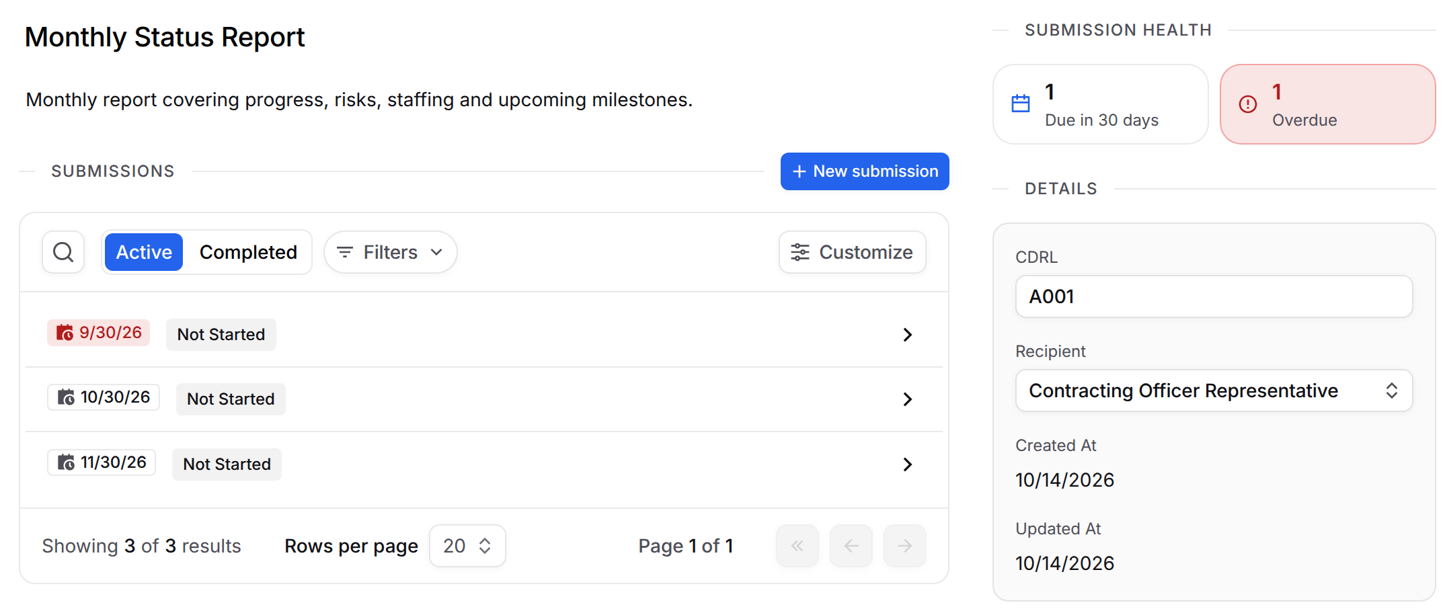Click the alert icon on the Overdue card
The image size is (1445, 611).
pyautogui.click(x=1248, y=104)
